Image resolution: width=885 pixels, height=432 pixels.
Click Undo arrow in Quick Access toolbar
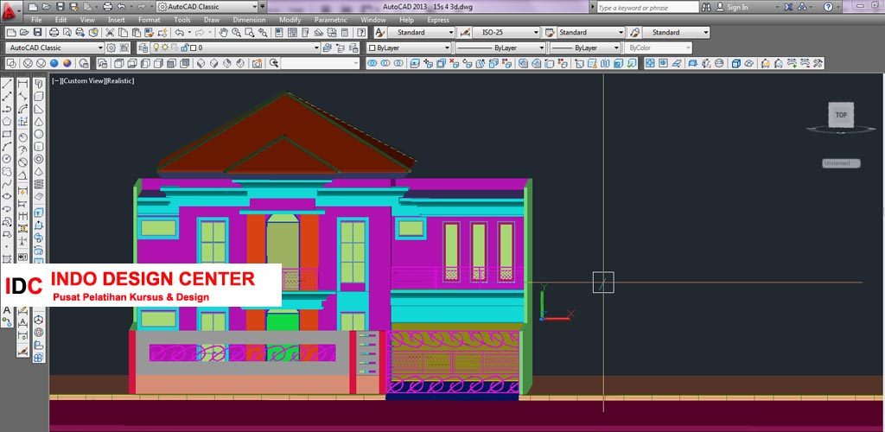tap(121, 7)
